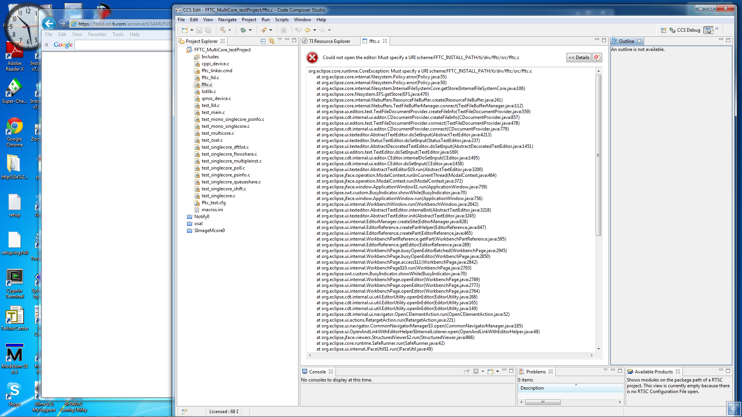This screenshot has width=742, height=417.
Task: Switch to the TI Resource Explorer tab
Action: coord(329,41)
